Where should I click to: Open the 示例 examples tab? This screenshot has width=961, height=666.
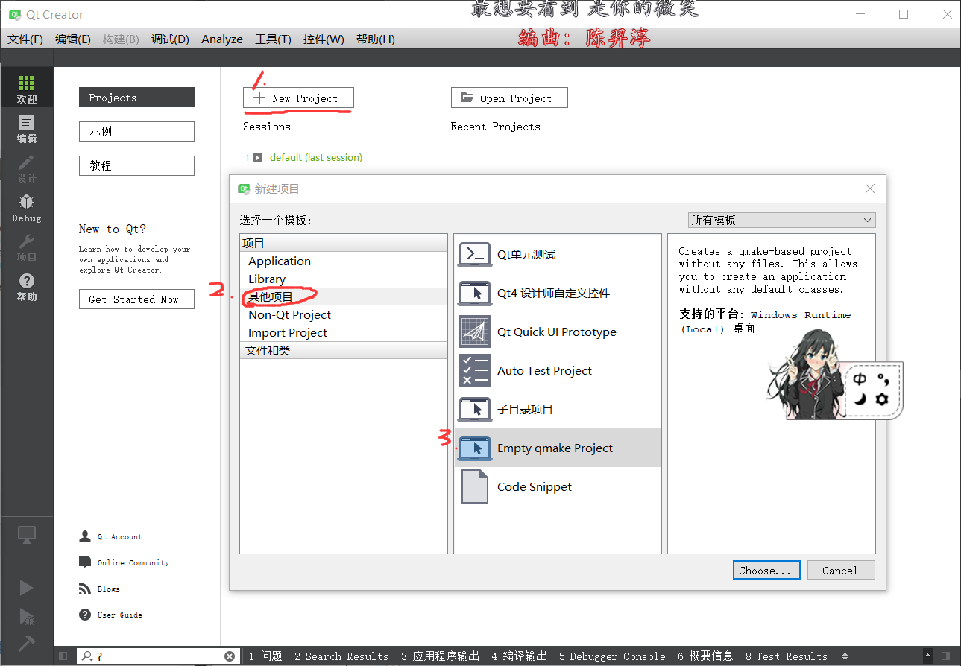(136, 131)
